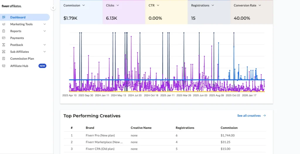Click the Payments card icon

pos(4,38)
